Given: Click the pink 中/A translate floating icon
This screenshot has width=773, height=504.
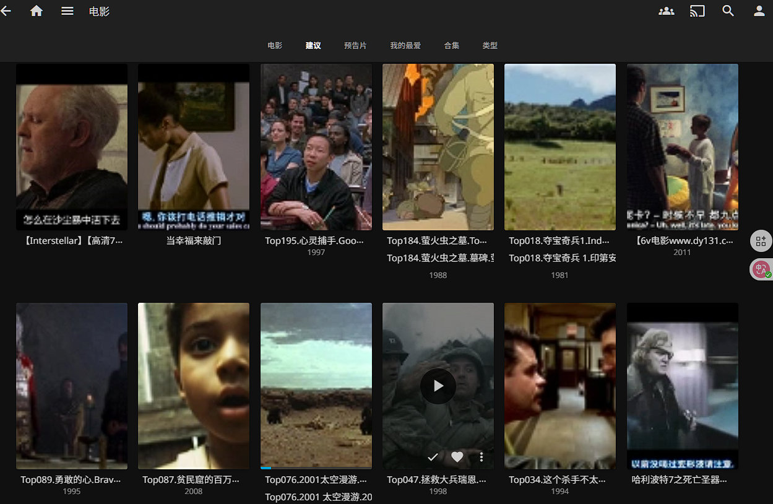Looking at the screenshot, I should (x=761, y=269).
